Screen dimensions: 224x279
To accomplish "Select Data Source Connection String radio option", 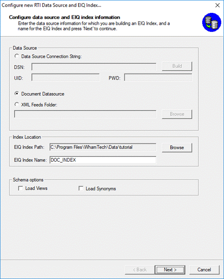I will pyautogui.click(x=16, y=56).
